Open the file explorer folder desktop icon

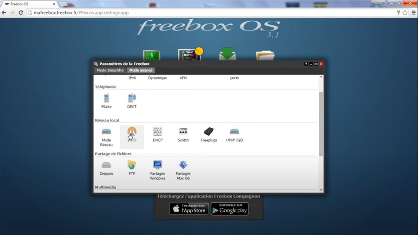tap(265, 55)
